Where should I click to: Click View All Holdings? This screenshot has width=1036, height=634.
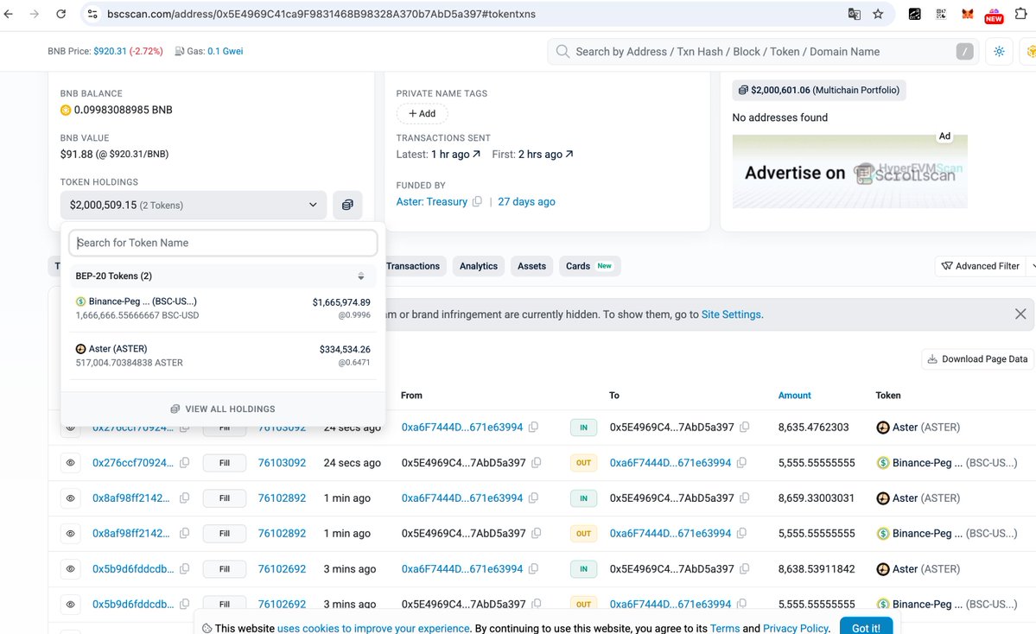pos(223,409)
